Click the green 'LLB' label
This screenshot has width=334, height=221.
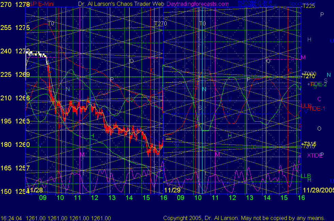(x=306, y=176)
